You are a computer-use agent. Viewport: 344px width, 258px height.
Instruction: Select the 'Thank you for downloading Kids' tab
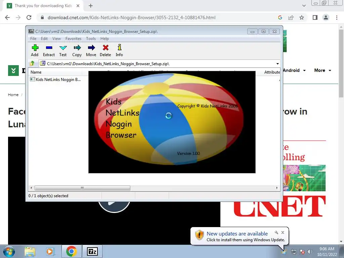tap(43, 6)
